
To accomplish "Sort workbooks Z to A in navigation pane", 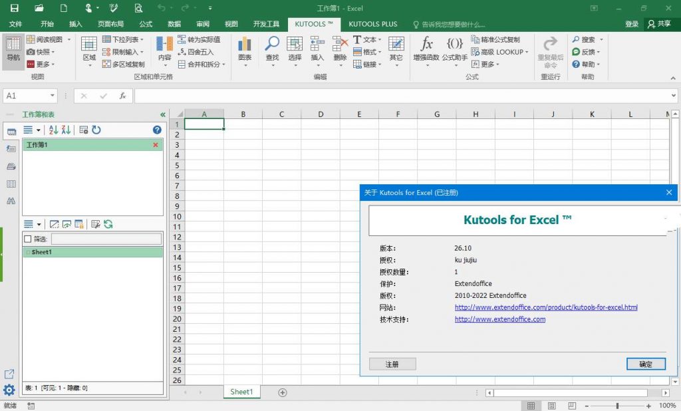I will [x=66, y=130].
